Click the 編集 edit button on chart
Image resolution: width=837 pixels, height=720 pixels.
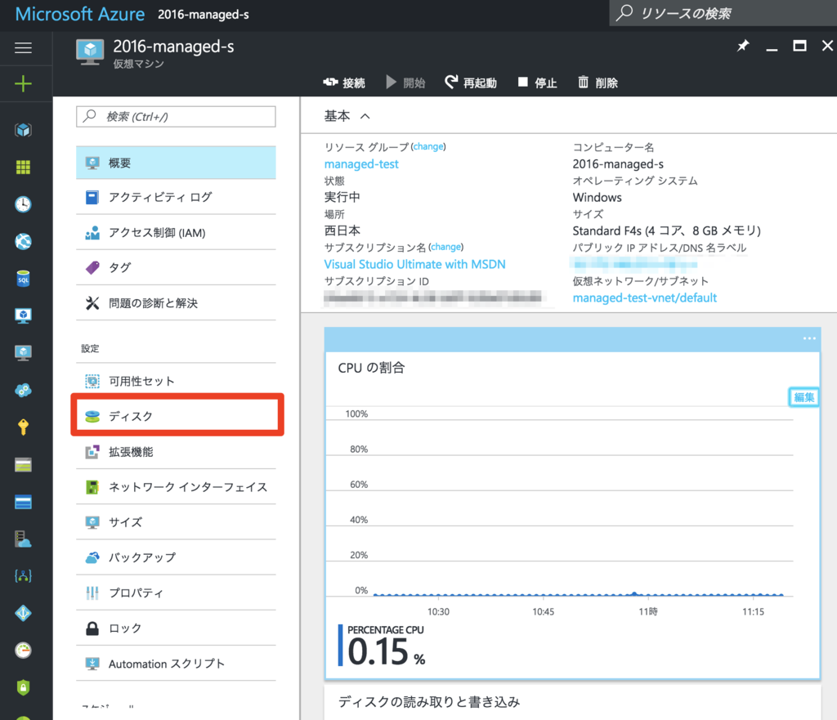803,397
